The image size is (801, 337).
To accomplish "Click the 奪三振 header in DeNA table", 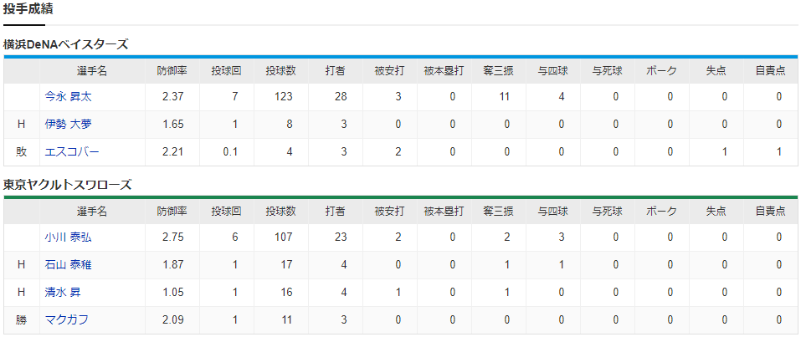I will 498,71.
